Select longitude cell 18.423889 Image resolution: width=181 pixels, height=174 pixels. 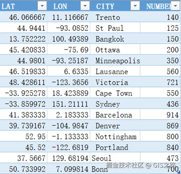click(68, 92)
